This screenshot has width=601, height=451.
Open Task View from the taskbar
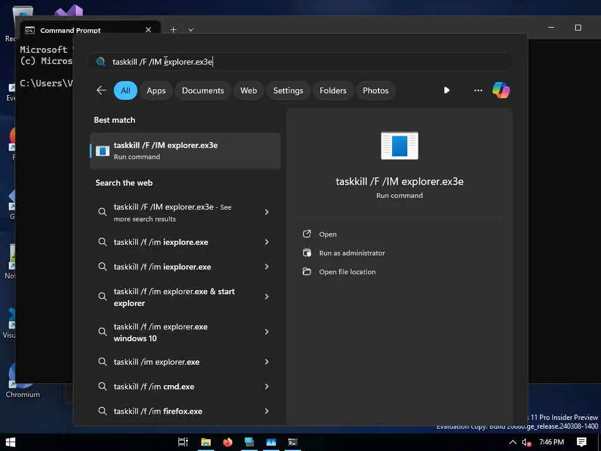(x=183, y=442)
